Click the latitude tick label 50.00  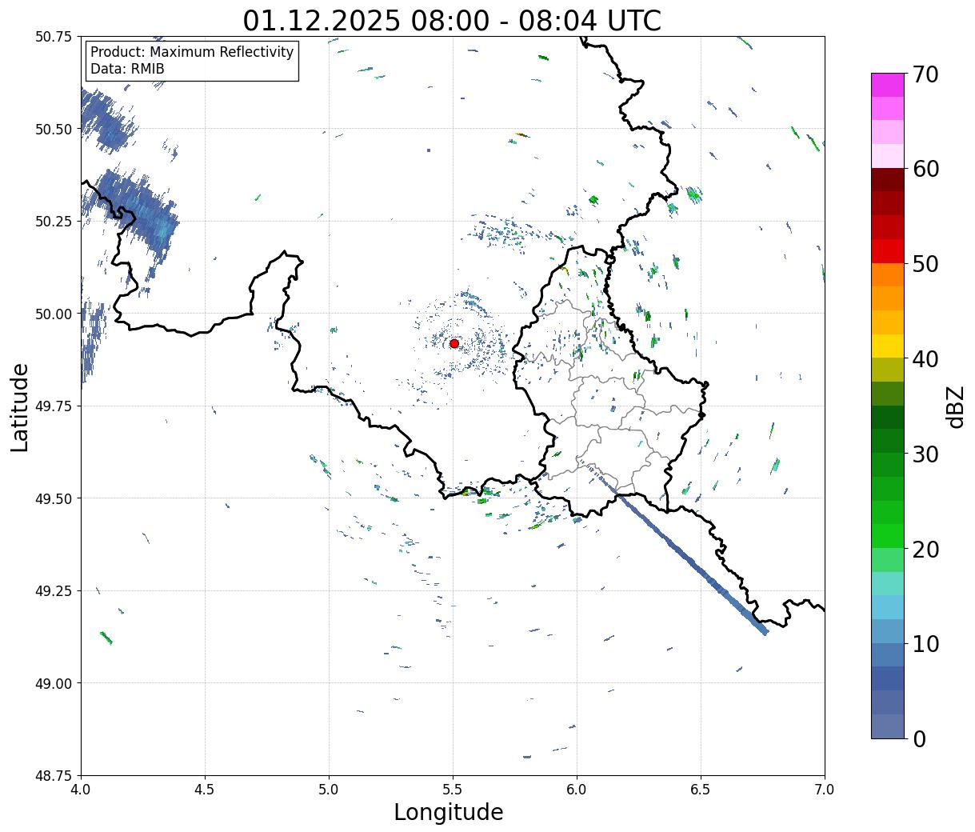(54, 314)
